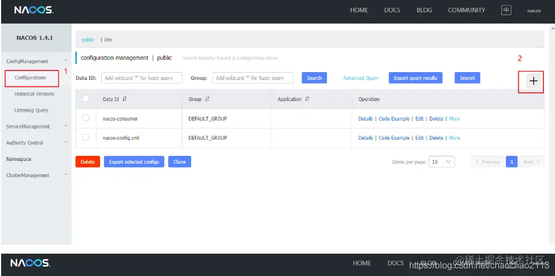Click Export selected configs button
The height and width of the screenshot is (276, 555).
pyautogui.click(x=134, y=161)
